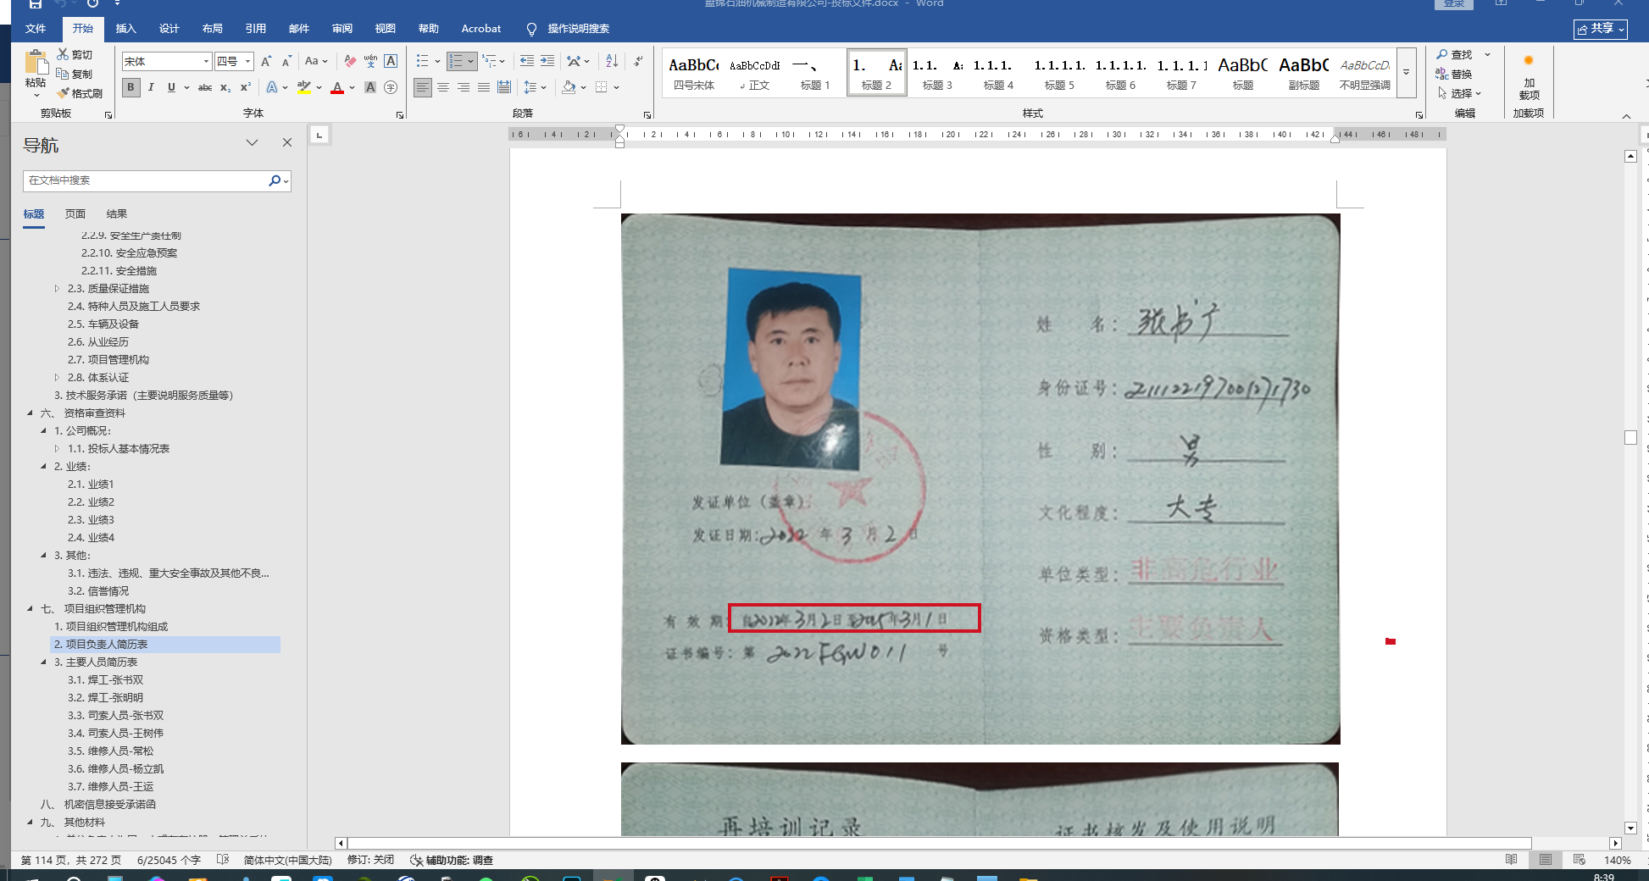
Task: Switch to web layout view in status bar
Action: (x=1580, y=860)
